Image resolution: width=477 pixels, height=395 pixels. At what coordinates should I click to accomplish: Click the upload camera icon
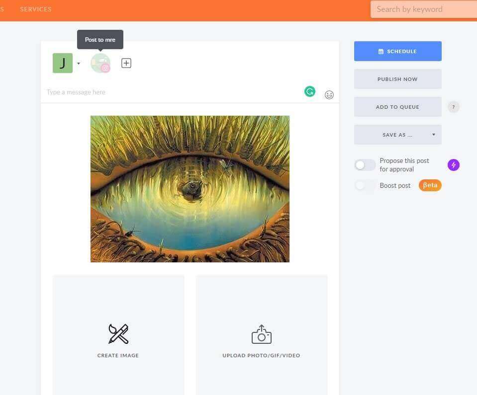(x=261, y=335)
